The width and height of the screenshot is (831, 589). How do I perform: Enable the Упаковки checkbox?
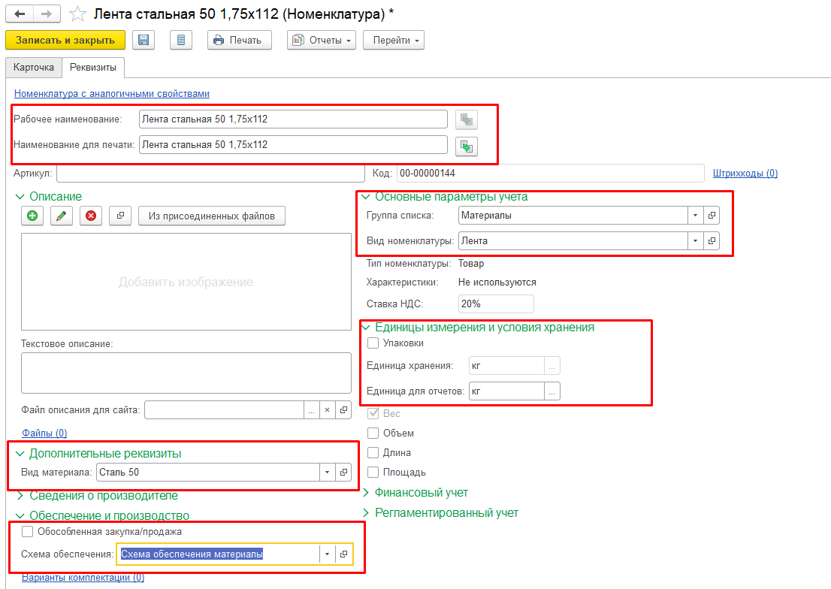click(x=373, y=343)
